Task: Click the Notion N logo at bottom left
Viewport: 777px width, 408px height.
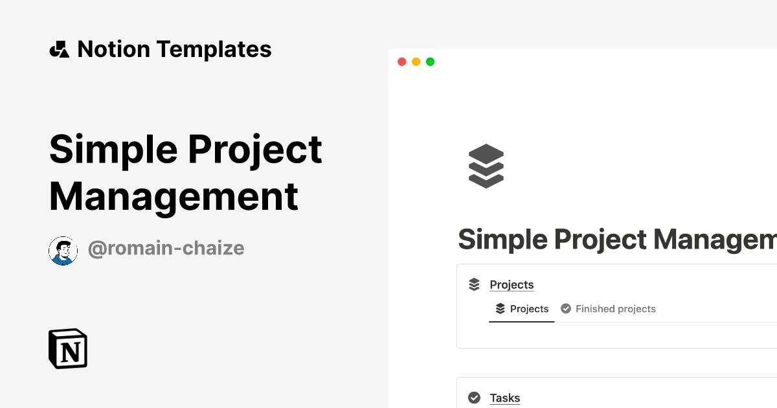Action: pyautogui.click(x=67, y=348)
